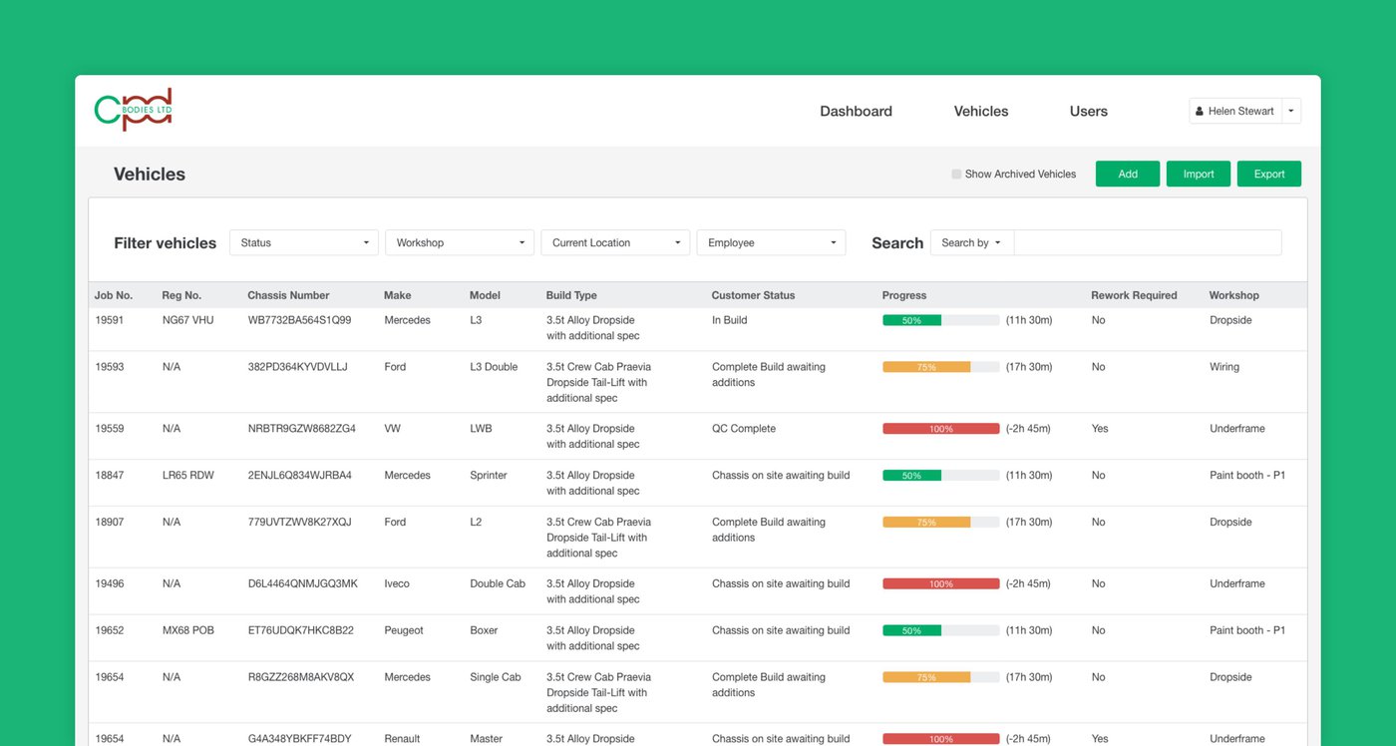This screenshot has height=746, width=1396.
Task: Open the Employee filter dropdown
Action: (x=771, y=242)
